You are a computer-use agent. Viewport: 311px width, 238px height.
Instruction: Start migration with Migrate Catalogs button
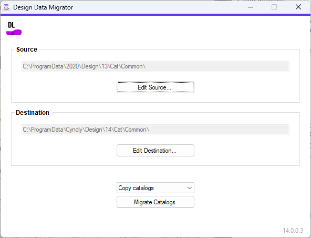(155, 202)
